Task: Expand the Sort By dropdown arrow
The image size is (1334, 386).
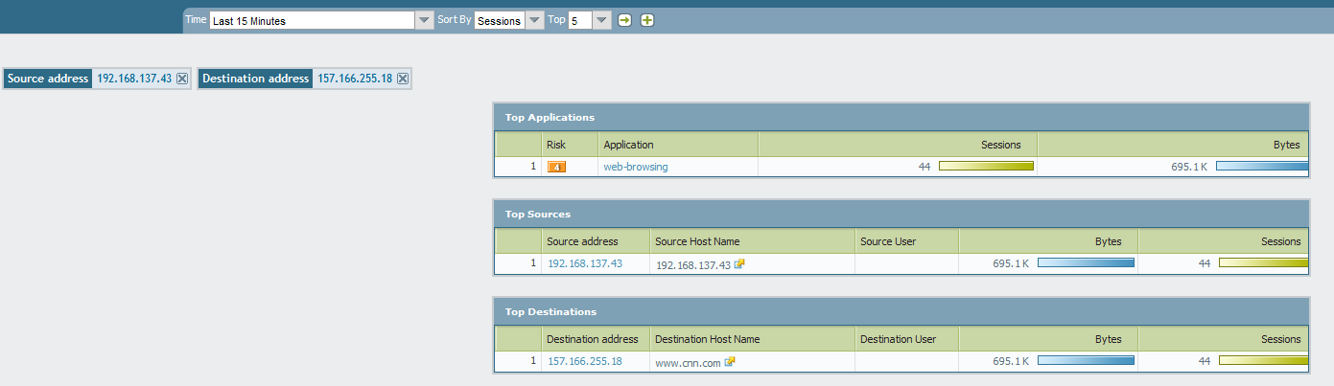Action: [534, 20]
